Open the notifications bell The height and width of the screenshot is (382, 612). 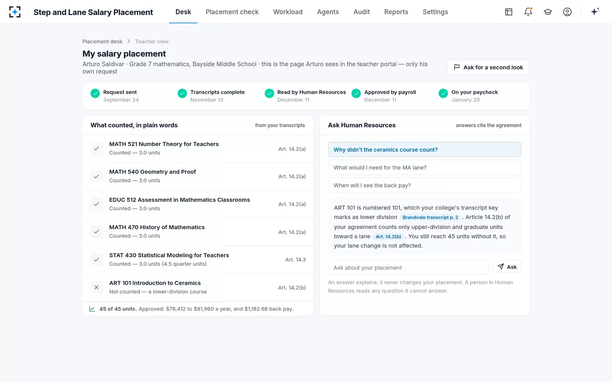pyautogui.click(x=528, y=12)
